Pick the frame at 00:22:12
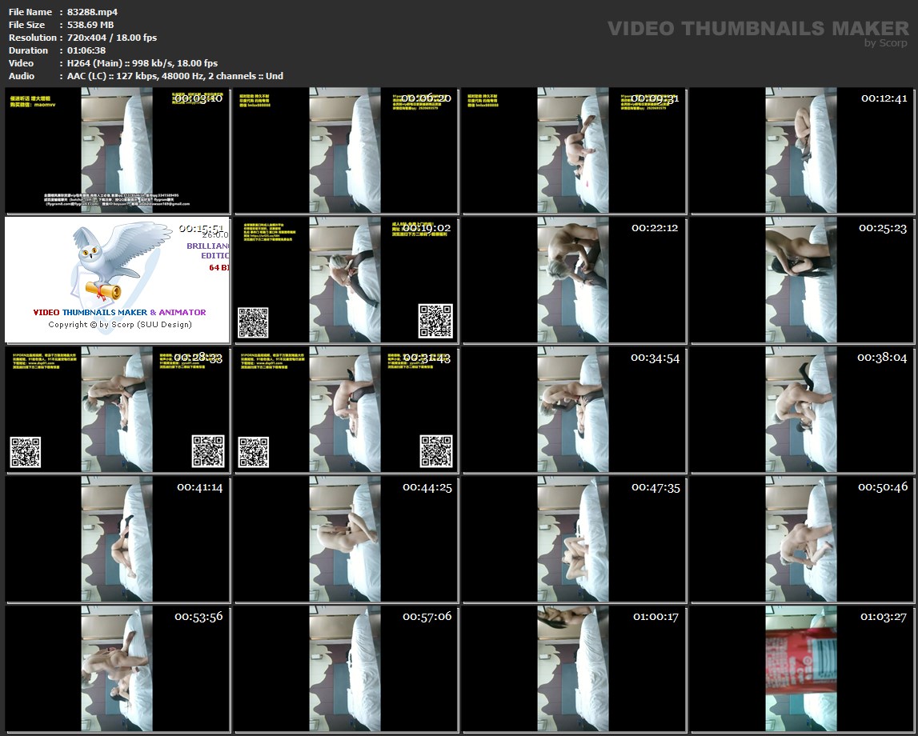Image resolution: width=918 pixels, height=736 pixels. click(574, 280)
